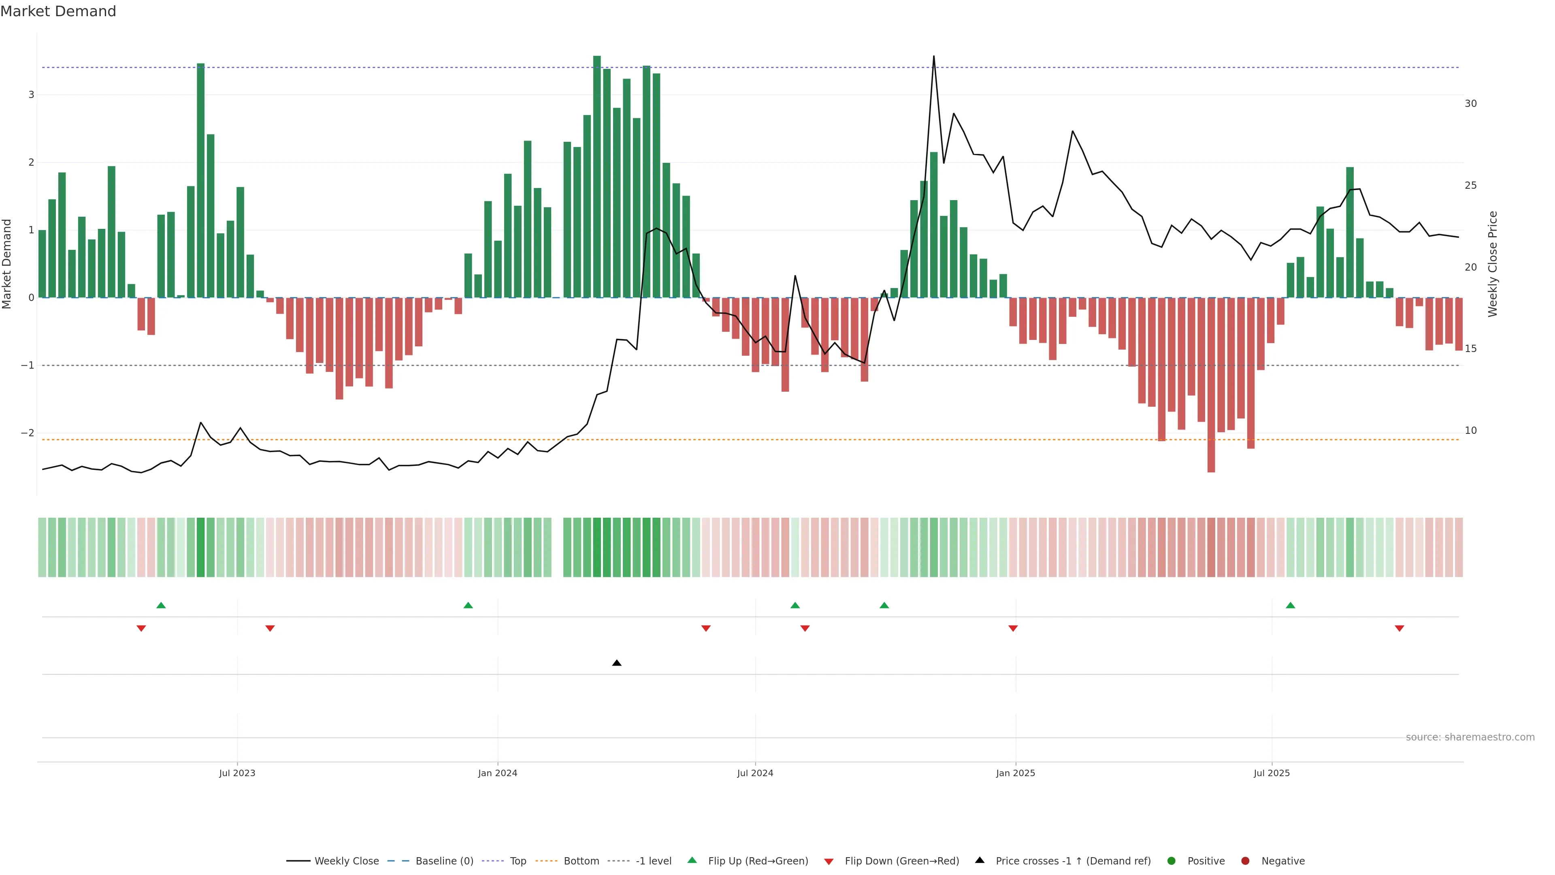
Task: Click the red Flip Down legend triangle
Action: [829, 862]
